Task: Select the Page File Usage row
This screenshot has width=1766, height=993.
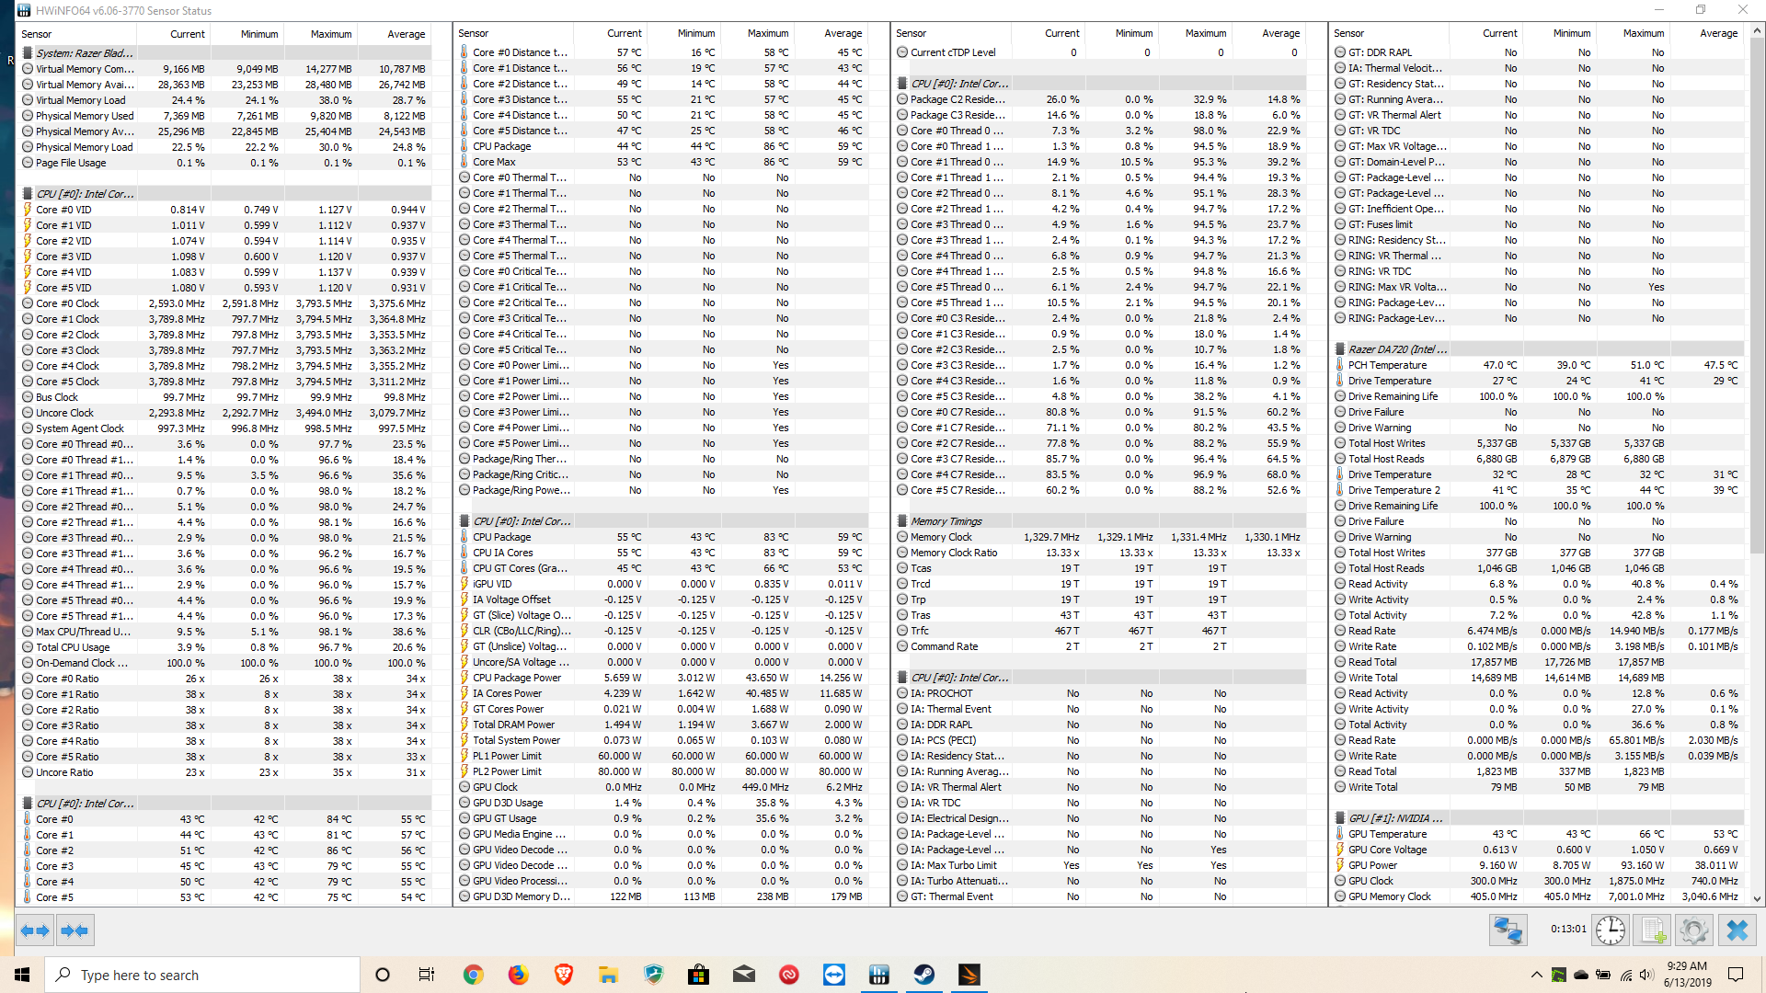Action: click(x=225, y=163)
